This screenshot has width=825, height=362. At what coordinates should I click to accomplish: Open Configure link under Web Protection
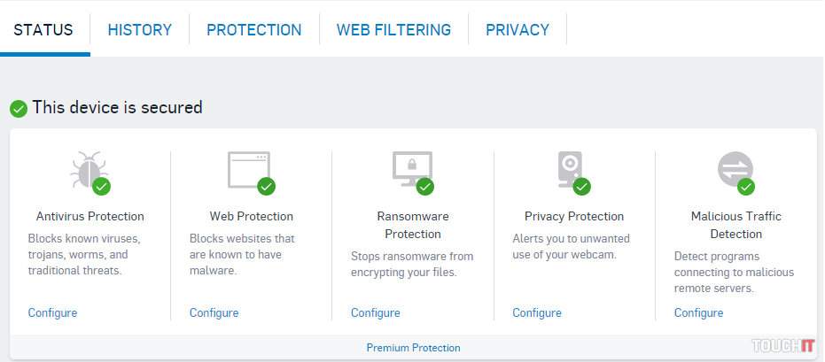(214, 312)
